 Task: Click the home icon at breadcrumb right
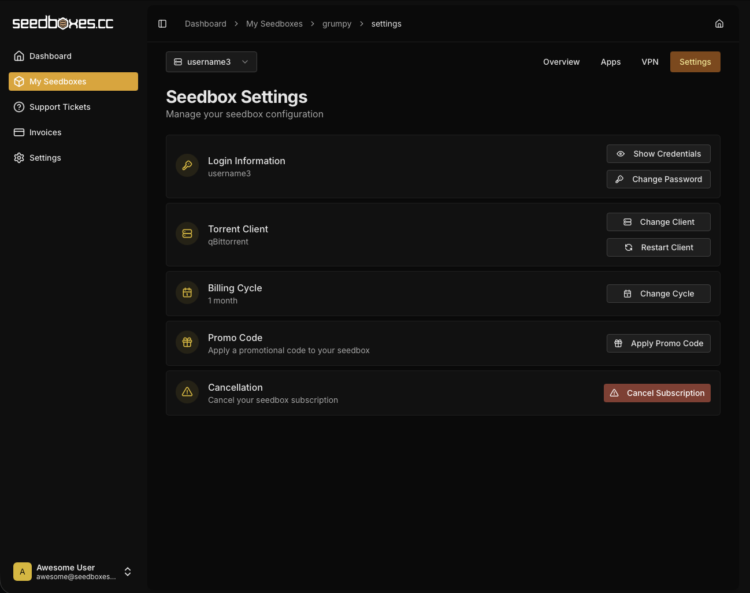pyautogui.click(x=719, y=23)
